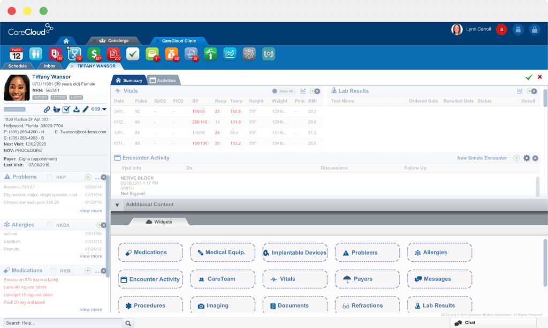Click the New Simple Encounter link
Image resolution: width=548 pixels, height=328 pixels.
click(481, 158)
